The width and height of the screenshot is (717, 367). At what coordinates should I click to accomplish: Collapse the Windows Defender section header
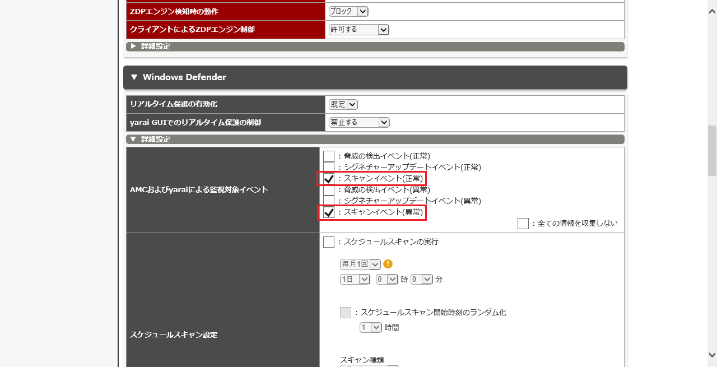(x=375, y=77)
